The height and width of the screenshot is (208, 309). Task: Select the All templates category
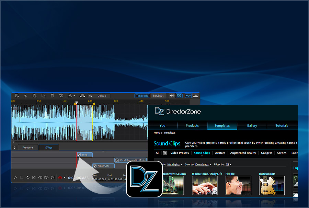(158, 153)
